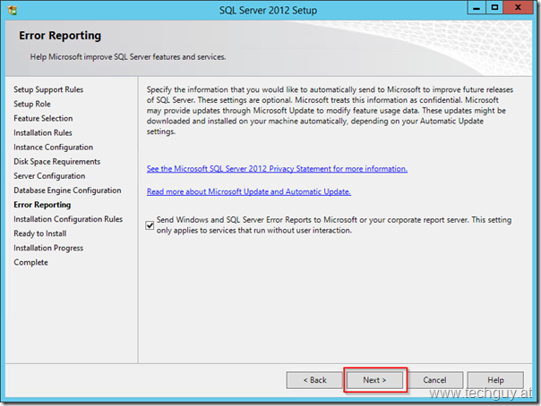The height and width of the screenshot is (406, 541).
Task: Read more about Microsoft Update and Automatic Update
Action: click(x=249, y=191)
